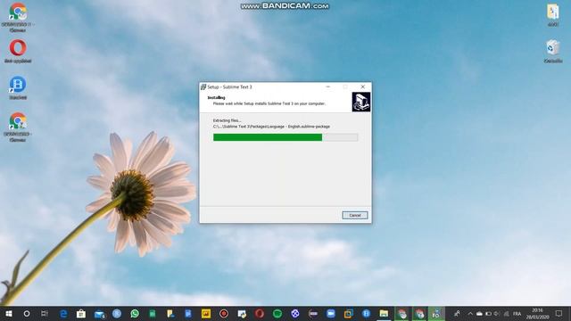Open the network status tray icon
571x321 pixels.
pos(506,313)
